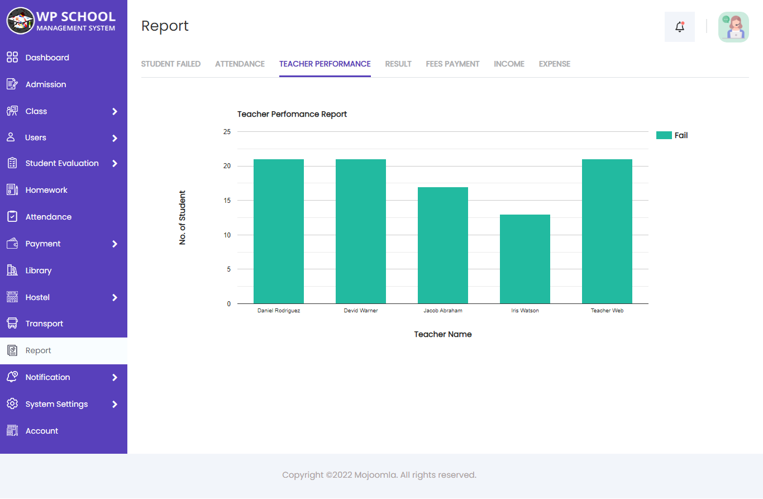The image size is (763, 499).
Task: Select the Teacher Performance tab
Action: coord(325,64)
